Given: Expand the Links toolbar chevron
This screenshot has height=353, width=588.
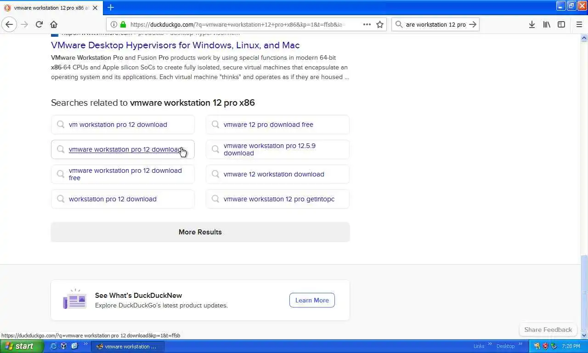Looking at the screenshot, I should point(490,344).
